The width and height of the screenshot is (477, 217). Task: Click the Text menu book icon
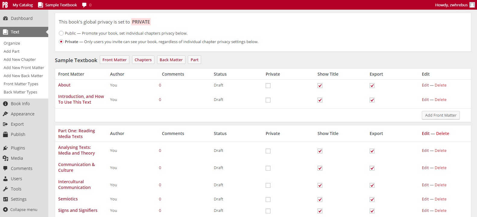point(5,32)
